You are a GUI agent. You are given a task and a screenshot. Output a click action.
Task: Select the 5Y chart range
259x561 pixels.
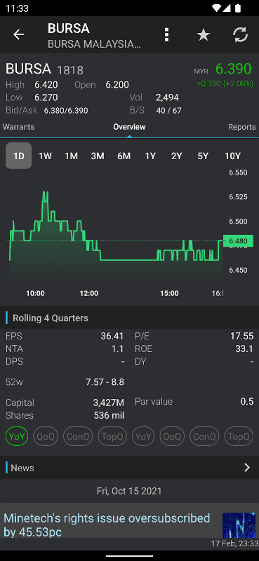203,156
